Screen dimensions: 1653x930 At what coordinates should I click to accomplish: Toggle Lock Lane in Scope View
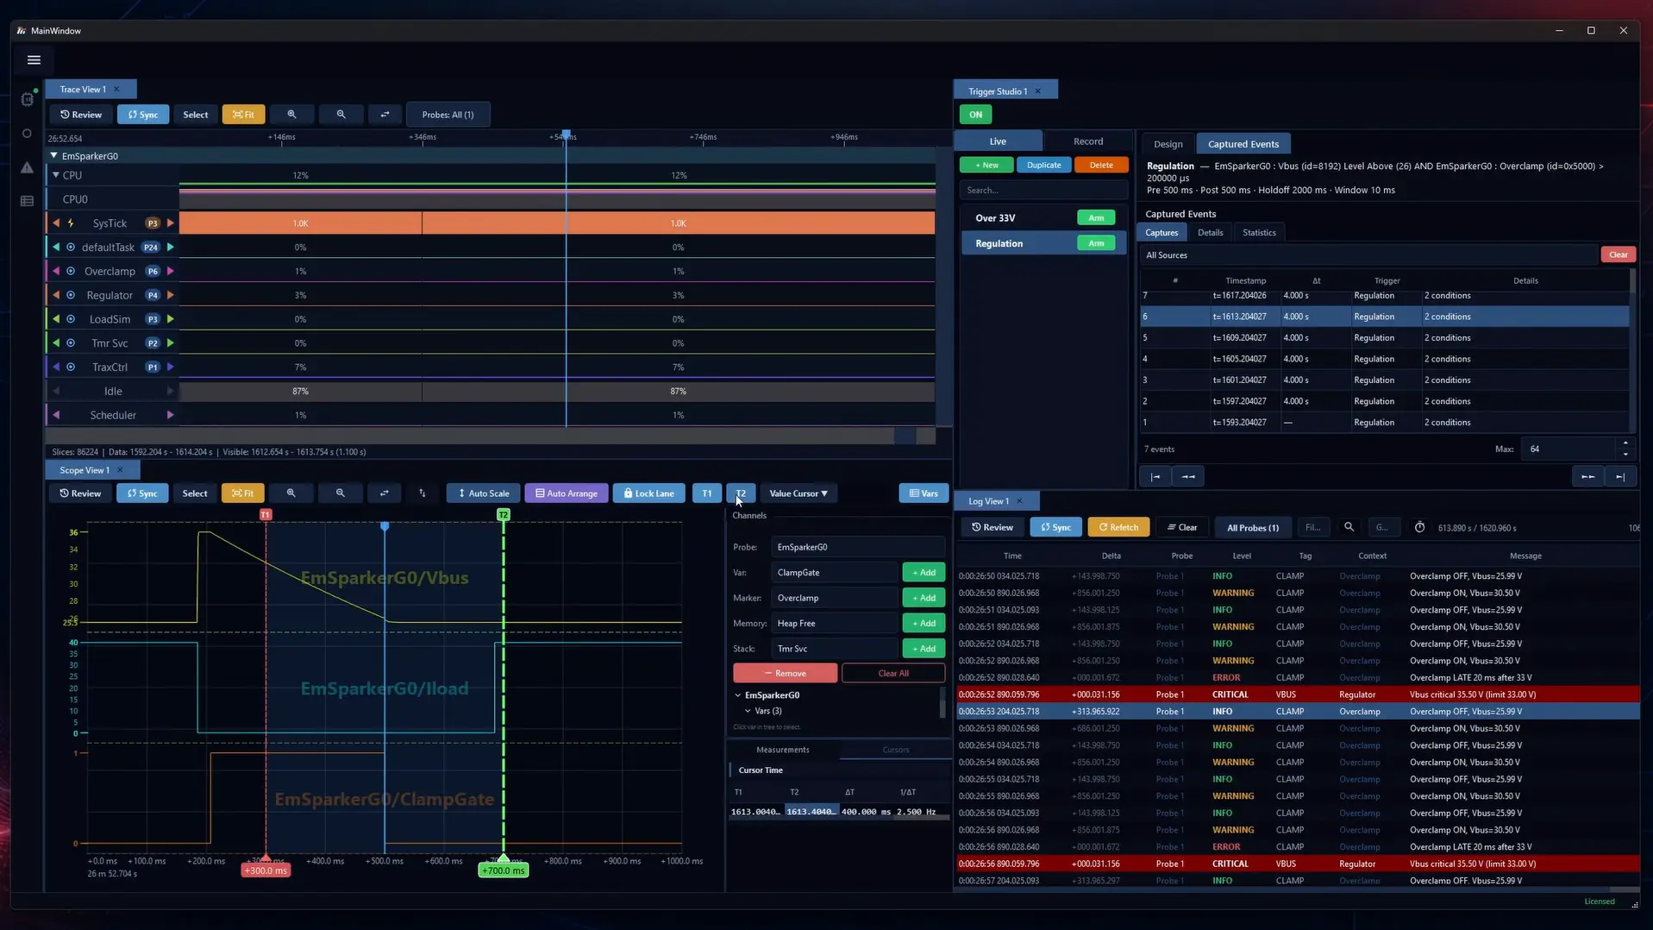click(648, 493)
